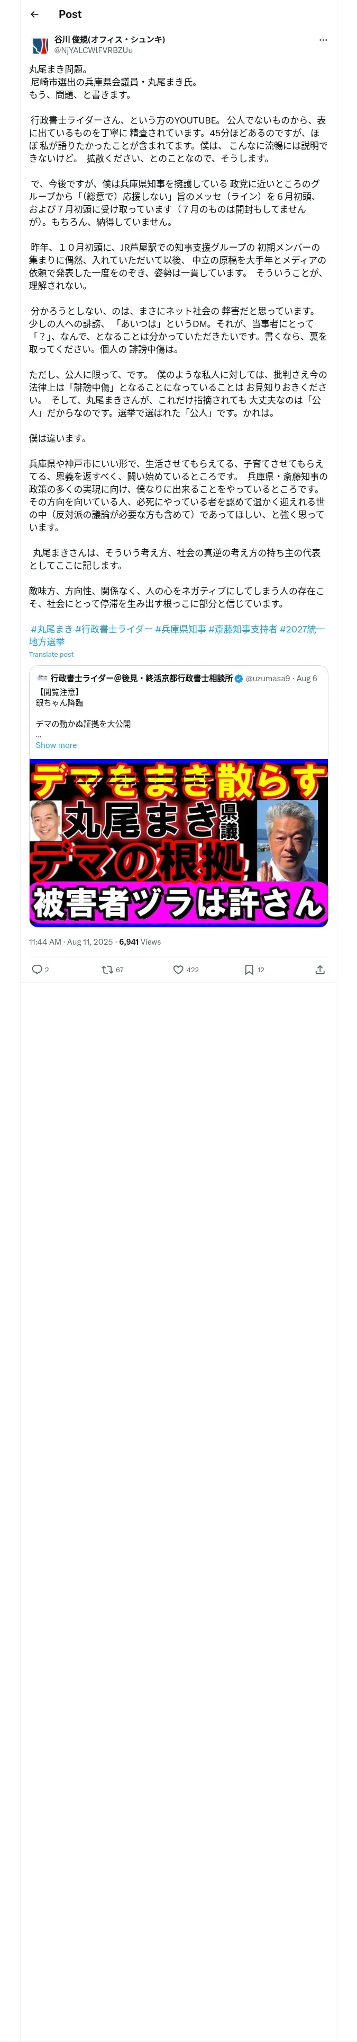The width and height of the screenshot is (357, 2042).
Task: Open the #兵庫県知事 hashtag
Action: [180, 629]
